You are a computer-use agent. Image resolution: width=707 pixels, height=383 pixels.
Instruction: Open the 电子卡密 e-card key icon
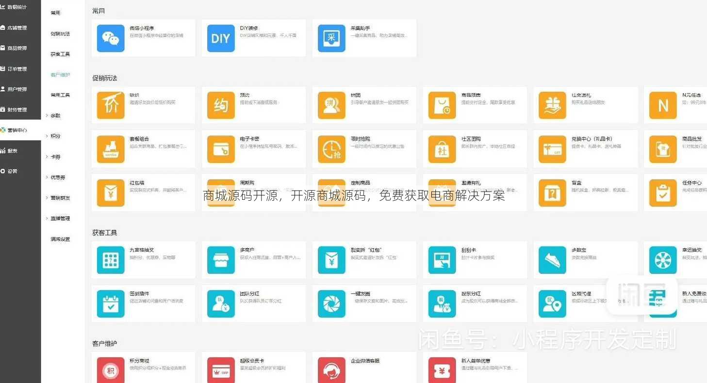point(221,149)
